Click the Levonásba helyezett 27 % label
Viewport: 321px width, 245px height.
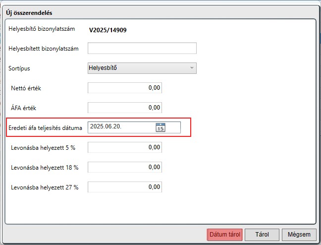click(45, 187)
